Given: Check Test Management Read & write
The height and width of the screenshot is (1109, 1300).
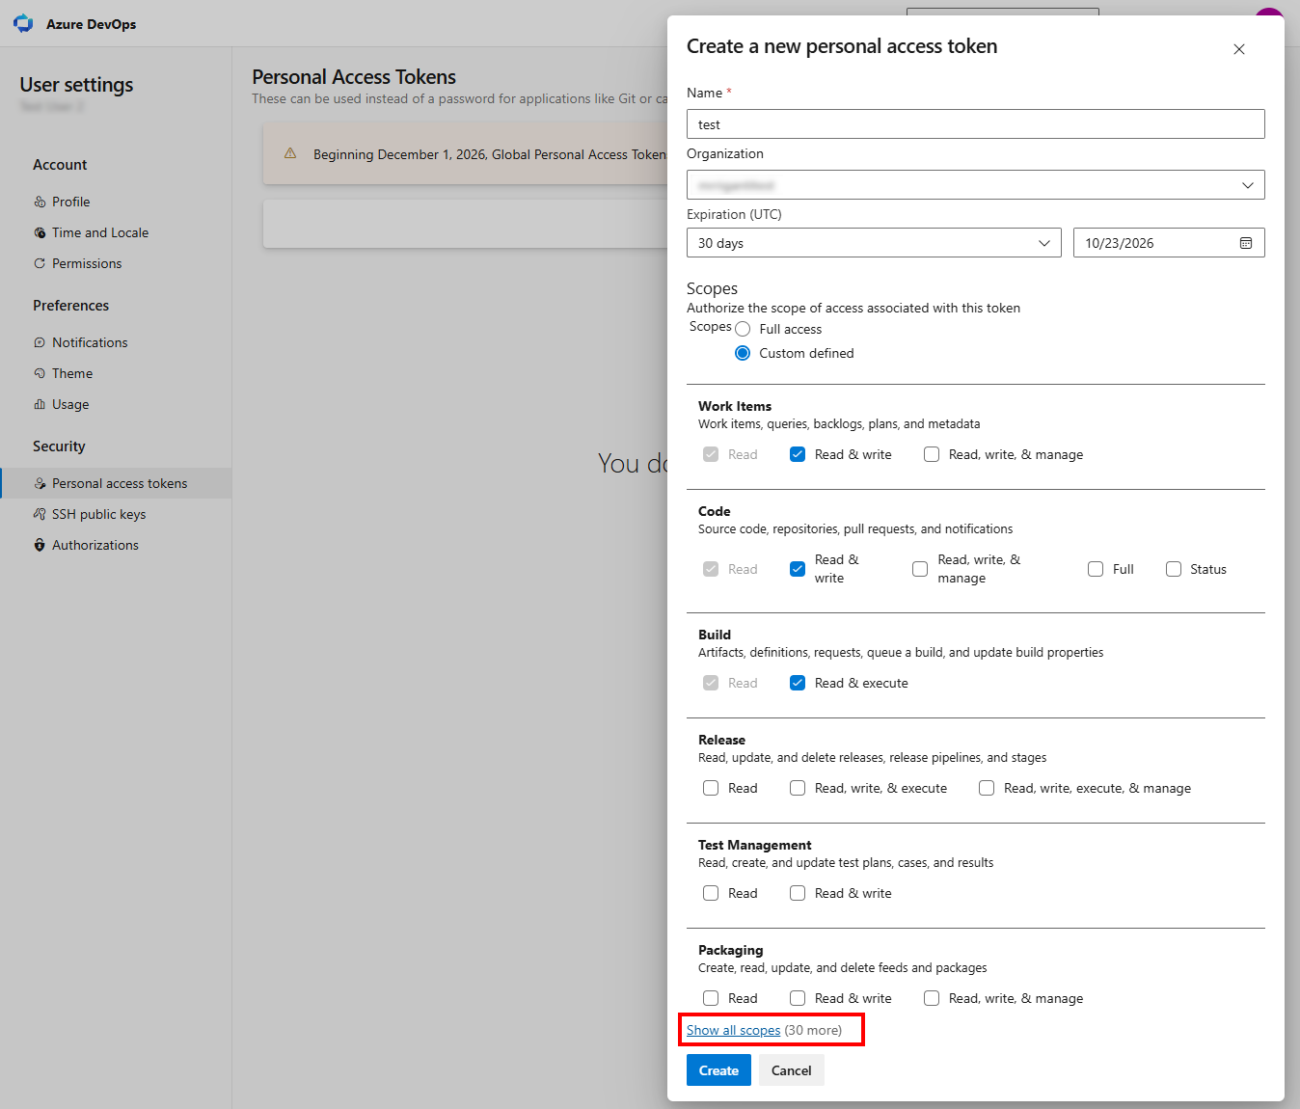Looking at the screenshot, I should click(x=798, y=893).
